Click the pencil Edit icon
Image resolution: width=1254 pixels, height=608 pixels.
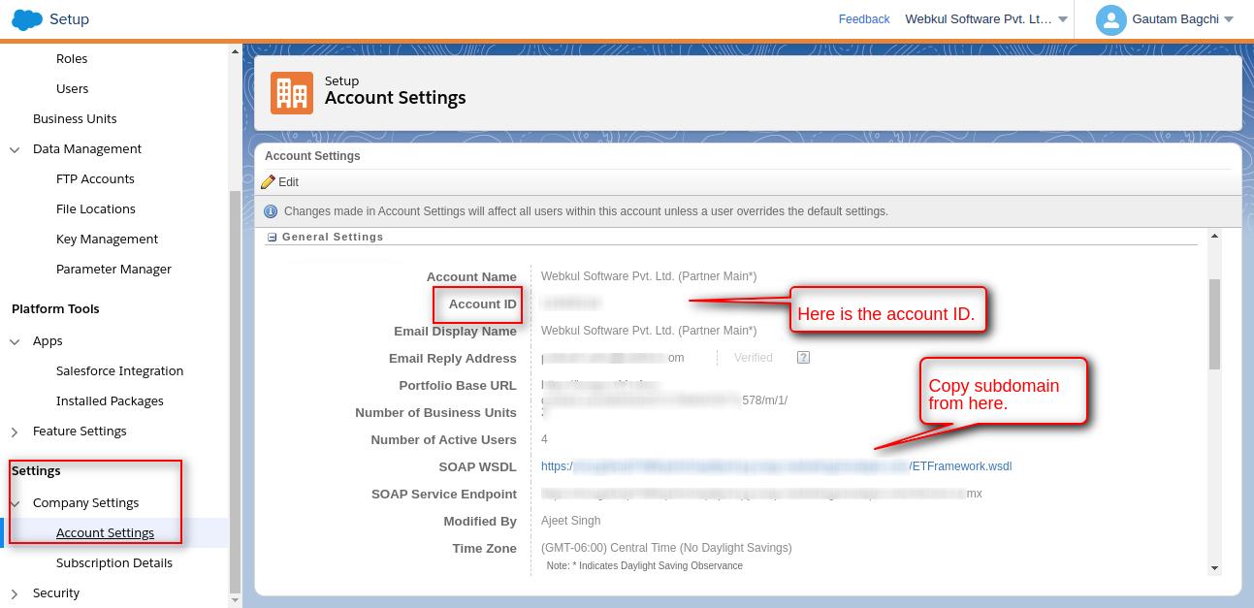coord(269,181)
